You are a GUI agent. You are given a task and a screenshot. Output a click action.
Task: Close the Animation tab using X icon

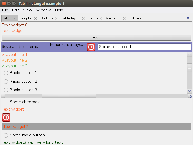[x=125, y=18]
